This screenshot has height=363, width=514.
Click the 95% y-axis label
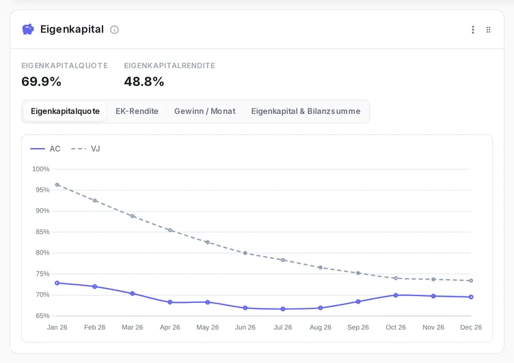(42, 190)
